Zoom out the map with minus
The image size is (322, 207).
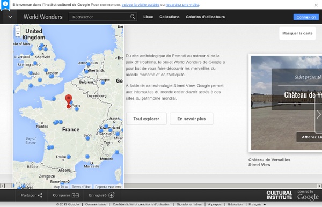click(x=18, y=33)
